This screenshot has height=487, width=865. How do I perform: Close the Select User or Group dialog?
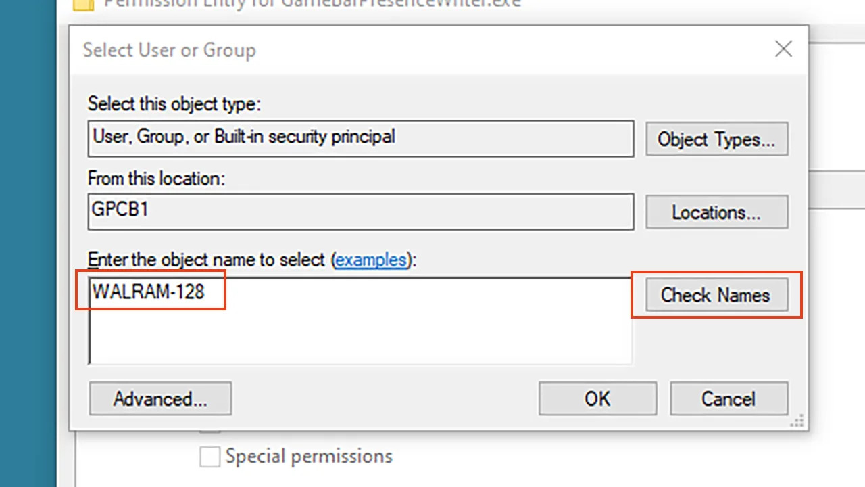[x=783, y=49]
